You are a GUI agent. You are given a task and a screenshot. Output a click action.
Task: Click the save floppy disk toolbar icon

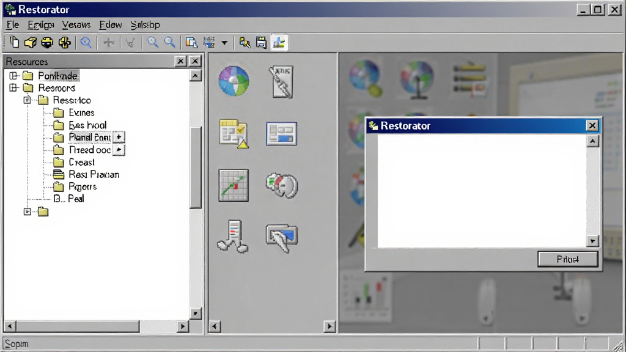[261, 42]
